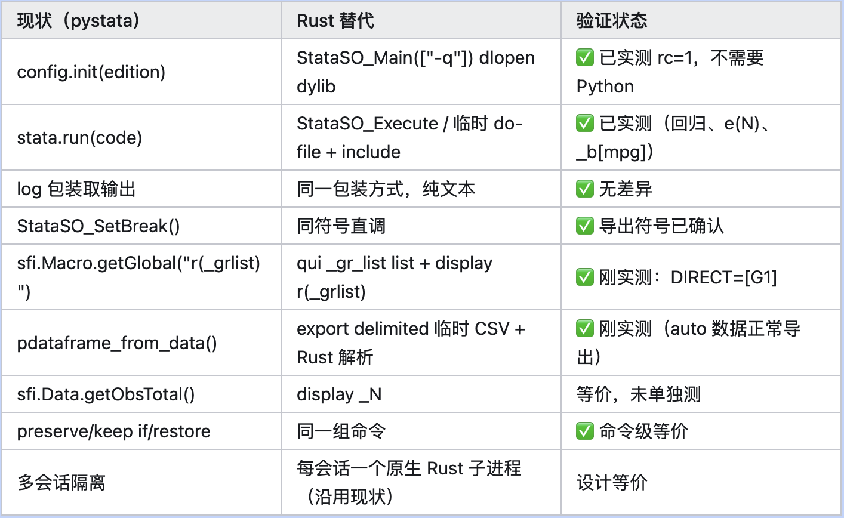Screen dimensions: 844x518
Task: Click the pdataframe_from_data() cell
Action: point(142,343)
